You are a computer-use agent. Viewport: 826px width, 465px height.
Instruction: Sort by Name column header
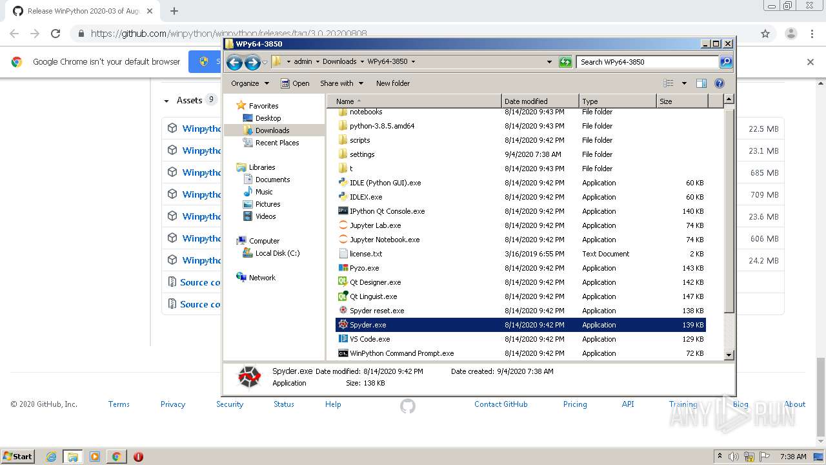pos(414,101)
